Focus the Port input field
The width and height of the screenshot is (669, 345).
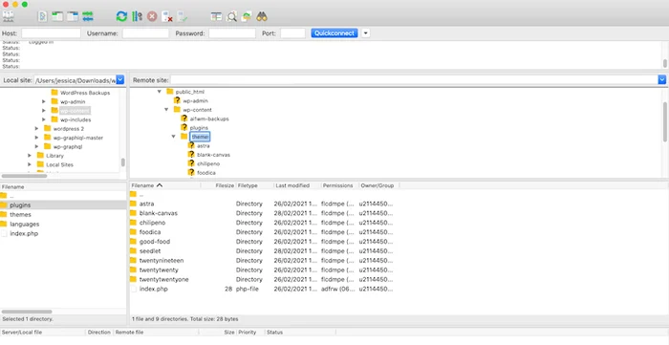pyautogui.click(x=292, y=32)
